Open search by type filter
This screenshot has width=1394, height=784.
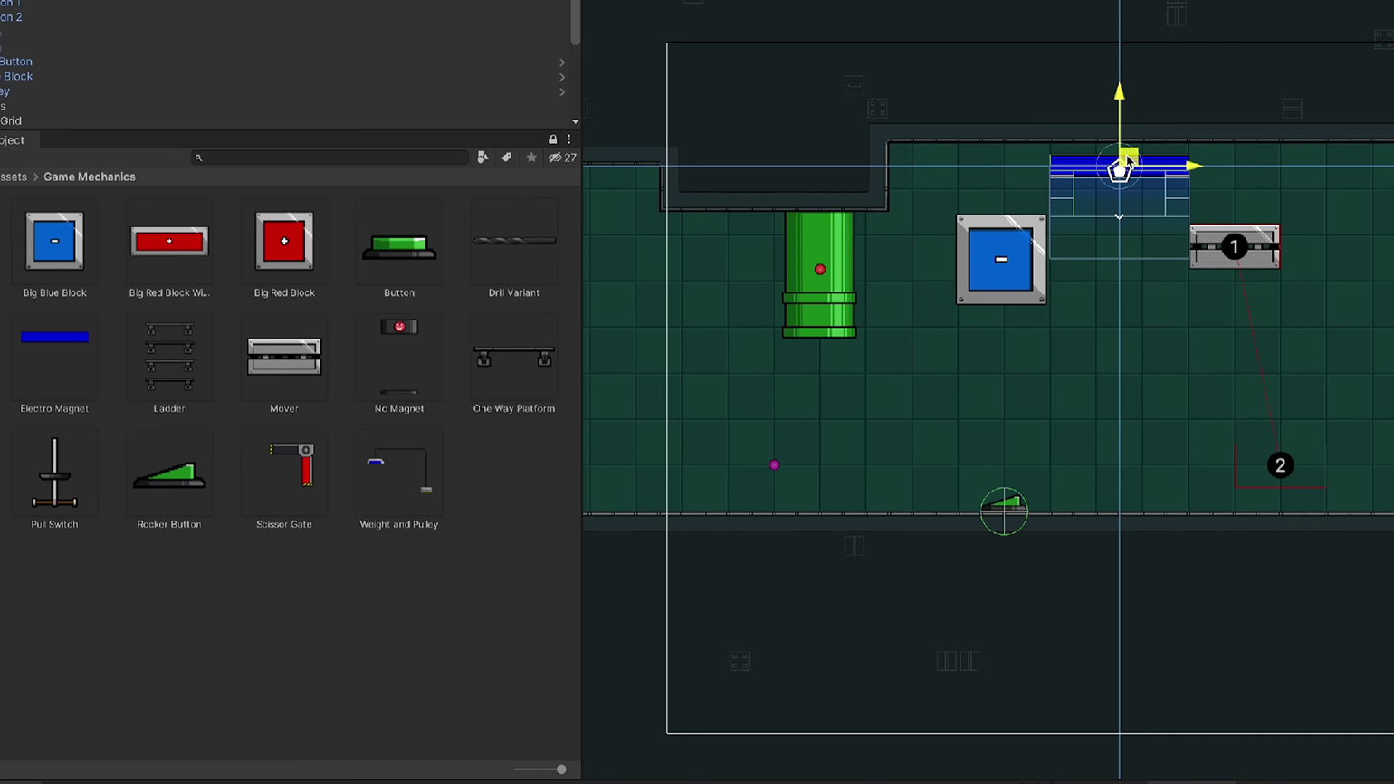pyautogui.click(x=482, y=158)
